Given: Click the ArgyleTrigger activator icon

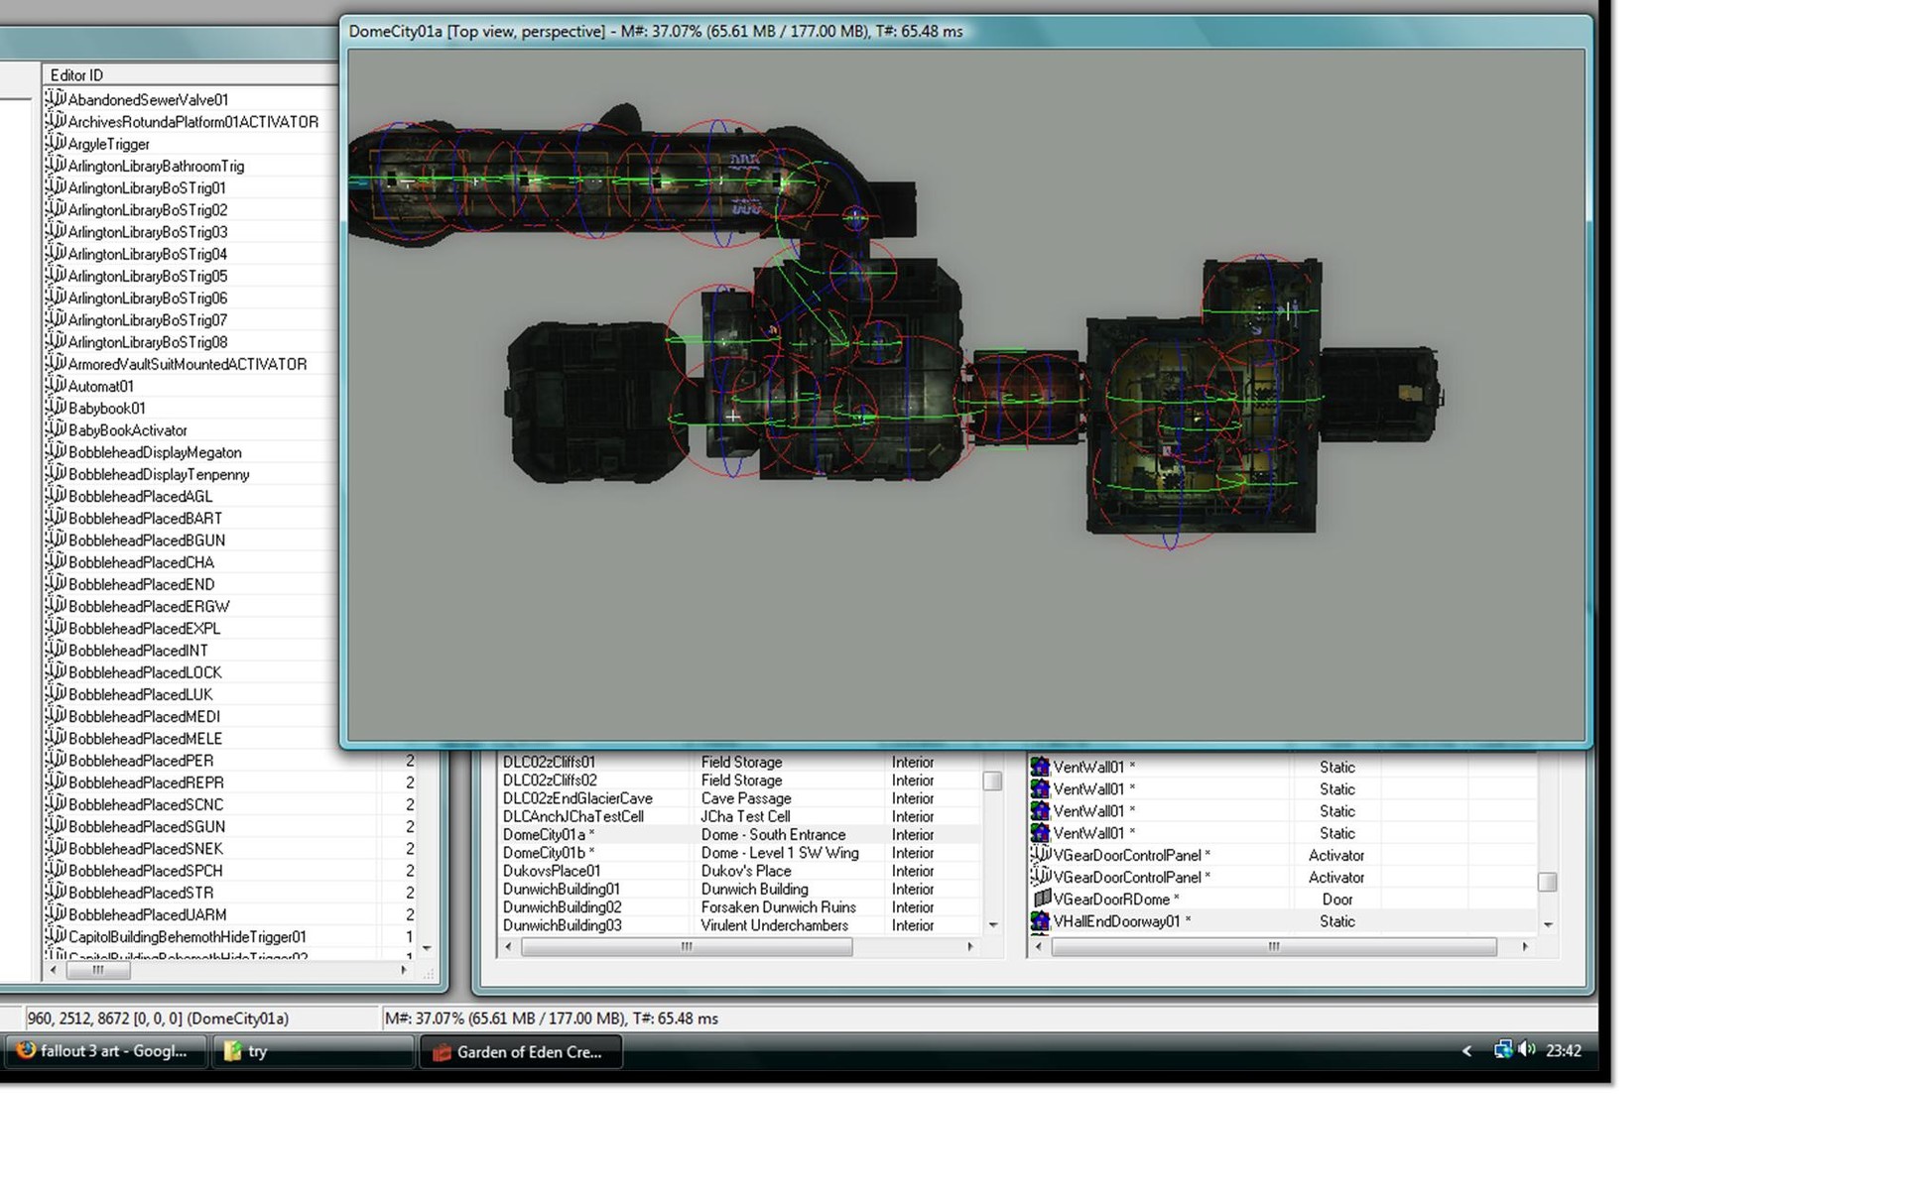Looking at the screenshot, I should click(56, 144).
